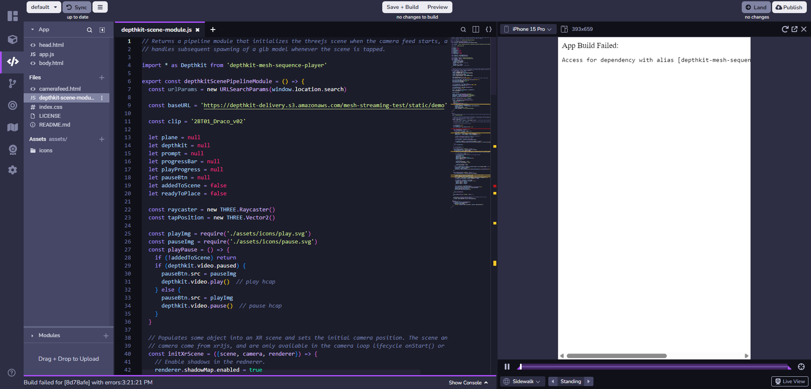Screen dimensions: 811x389
Task: Open camerafeed.html in the file list
Action: (x=60, y=89)
